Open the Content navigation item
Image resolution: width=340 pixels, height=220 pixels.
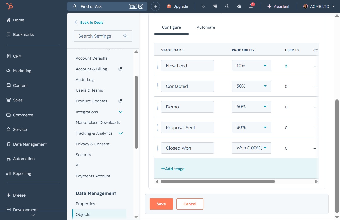17,85
